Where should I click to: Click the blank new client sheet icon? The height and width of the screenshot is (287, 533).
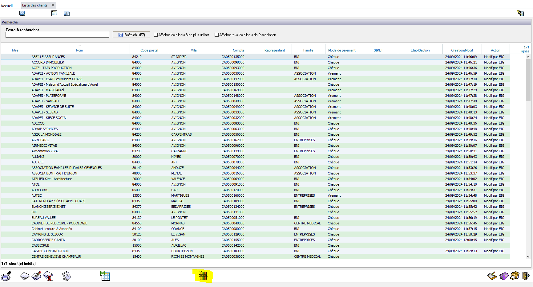click(x=25, y=276)
